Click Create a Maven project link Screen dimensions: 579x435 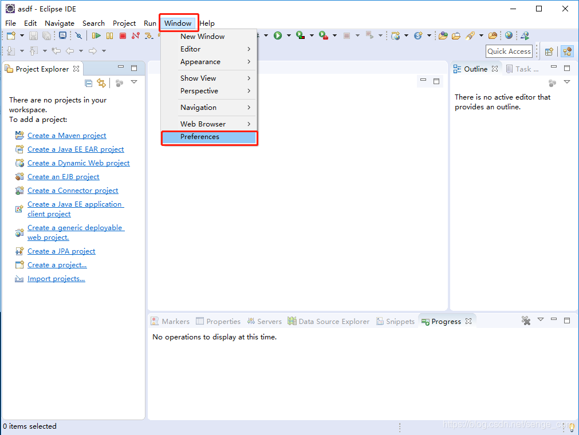[x=67, y=136]
